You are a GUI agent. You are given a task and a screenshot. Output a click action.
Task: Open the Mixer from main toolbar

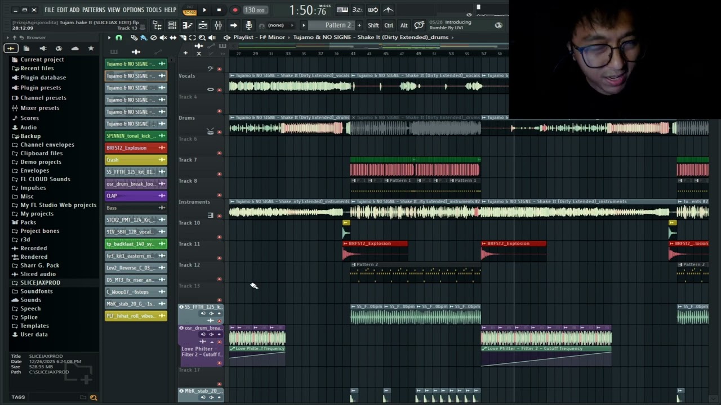click(x=218, y=25)
